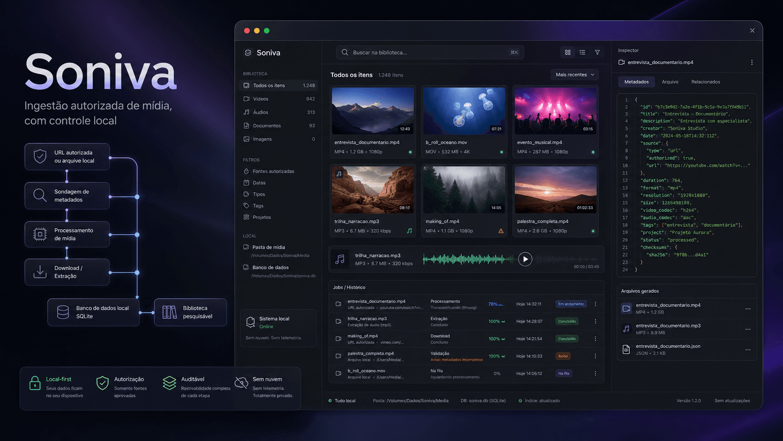Open options for making_of.mp4 job row
Image resolution: width=783 pixels, height=441 pixels.
596,339
